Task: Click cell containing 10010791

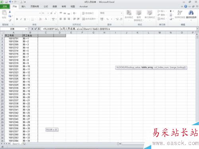Action: (x=14, y=39)
